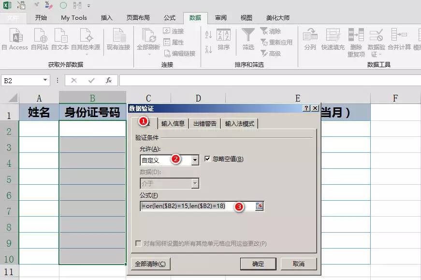The height and width of the screenshot is (280, 421).
Task: Click the 取消 button
Action: tap(299, 264)
